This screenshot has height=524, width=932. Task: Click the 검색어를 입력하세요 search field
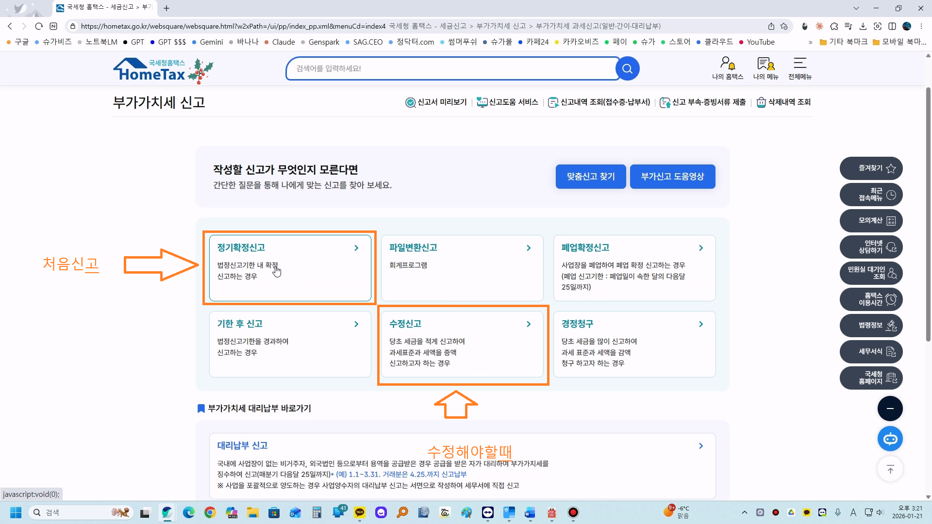(x=451, y=68)
